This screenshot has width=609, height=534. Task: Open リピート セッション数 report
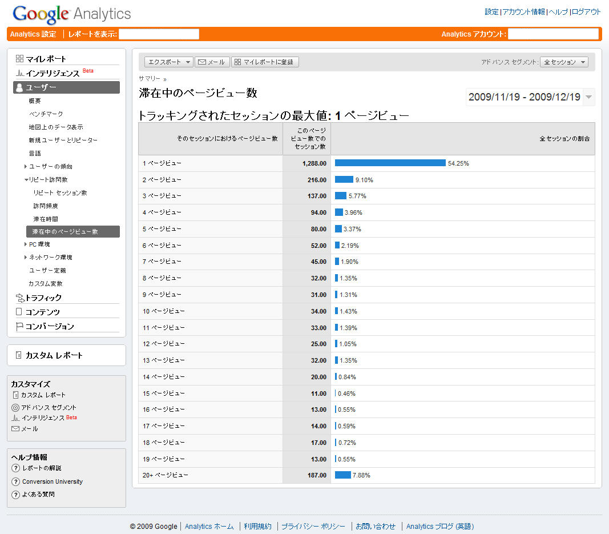tap(60, 193)
